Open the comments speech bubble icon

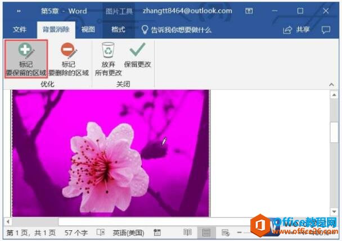point(326,30)
